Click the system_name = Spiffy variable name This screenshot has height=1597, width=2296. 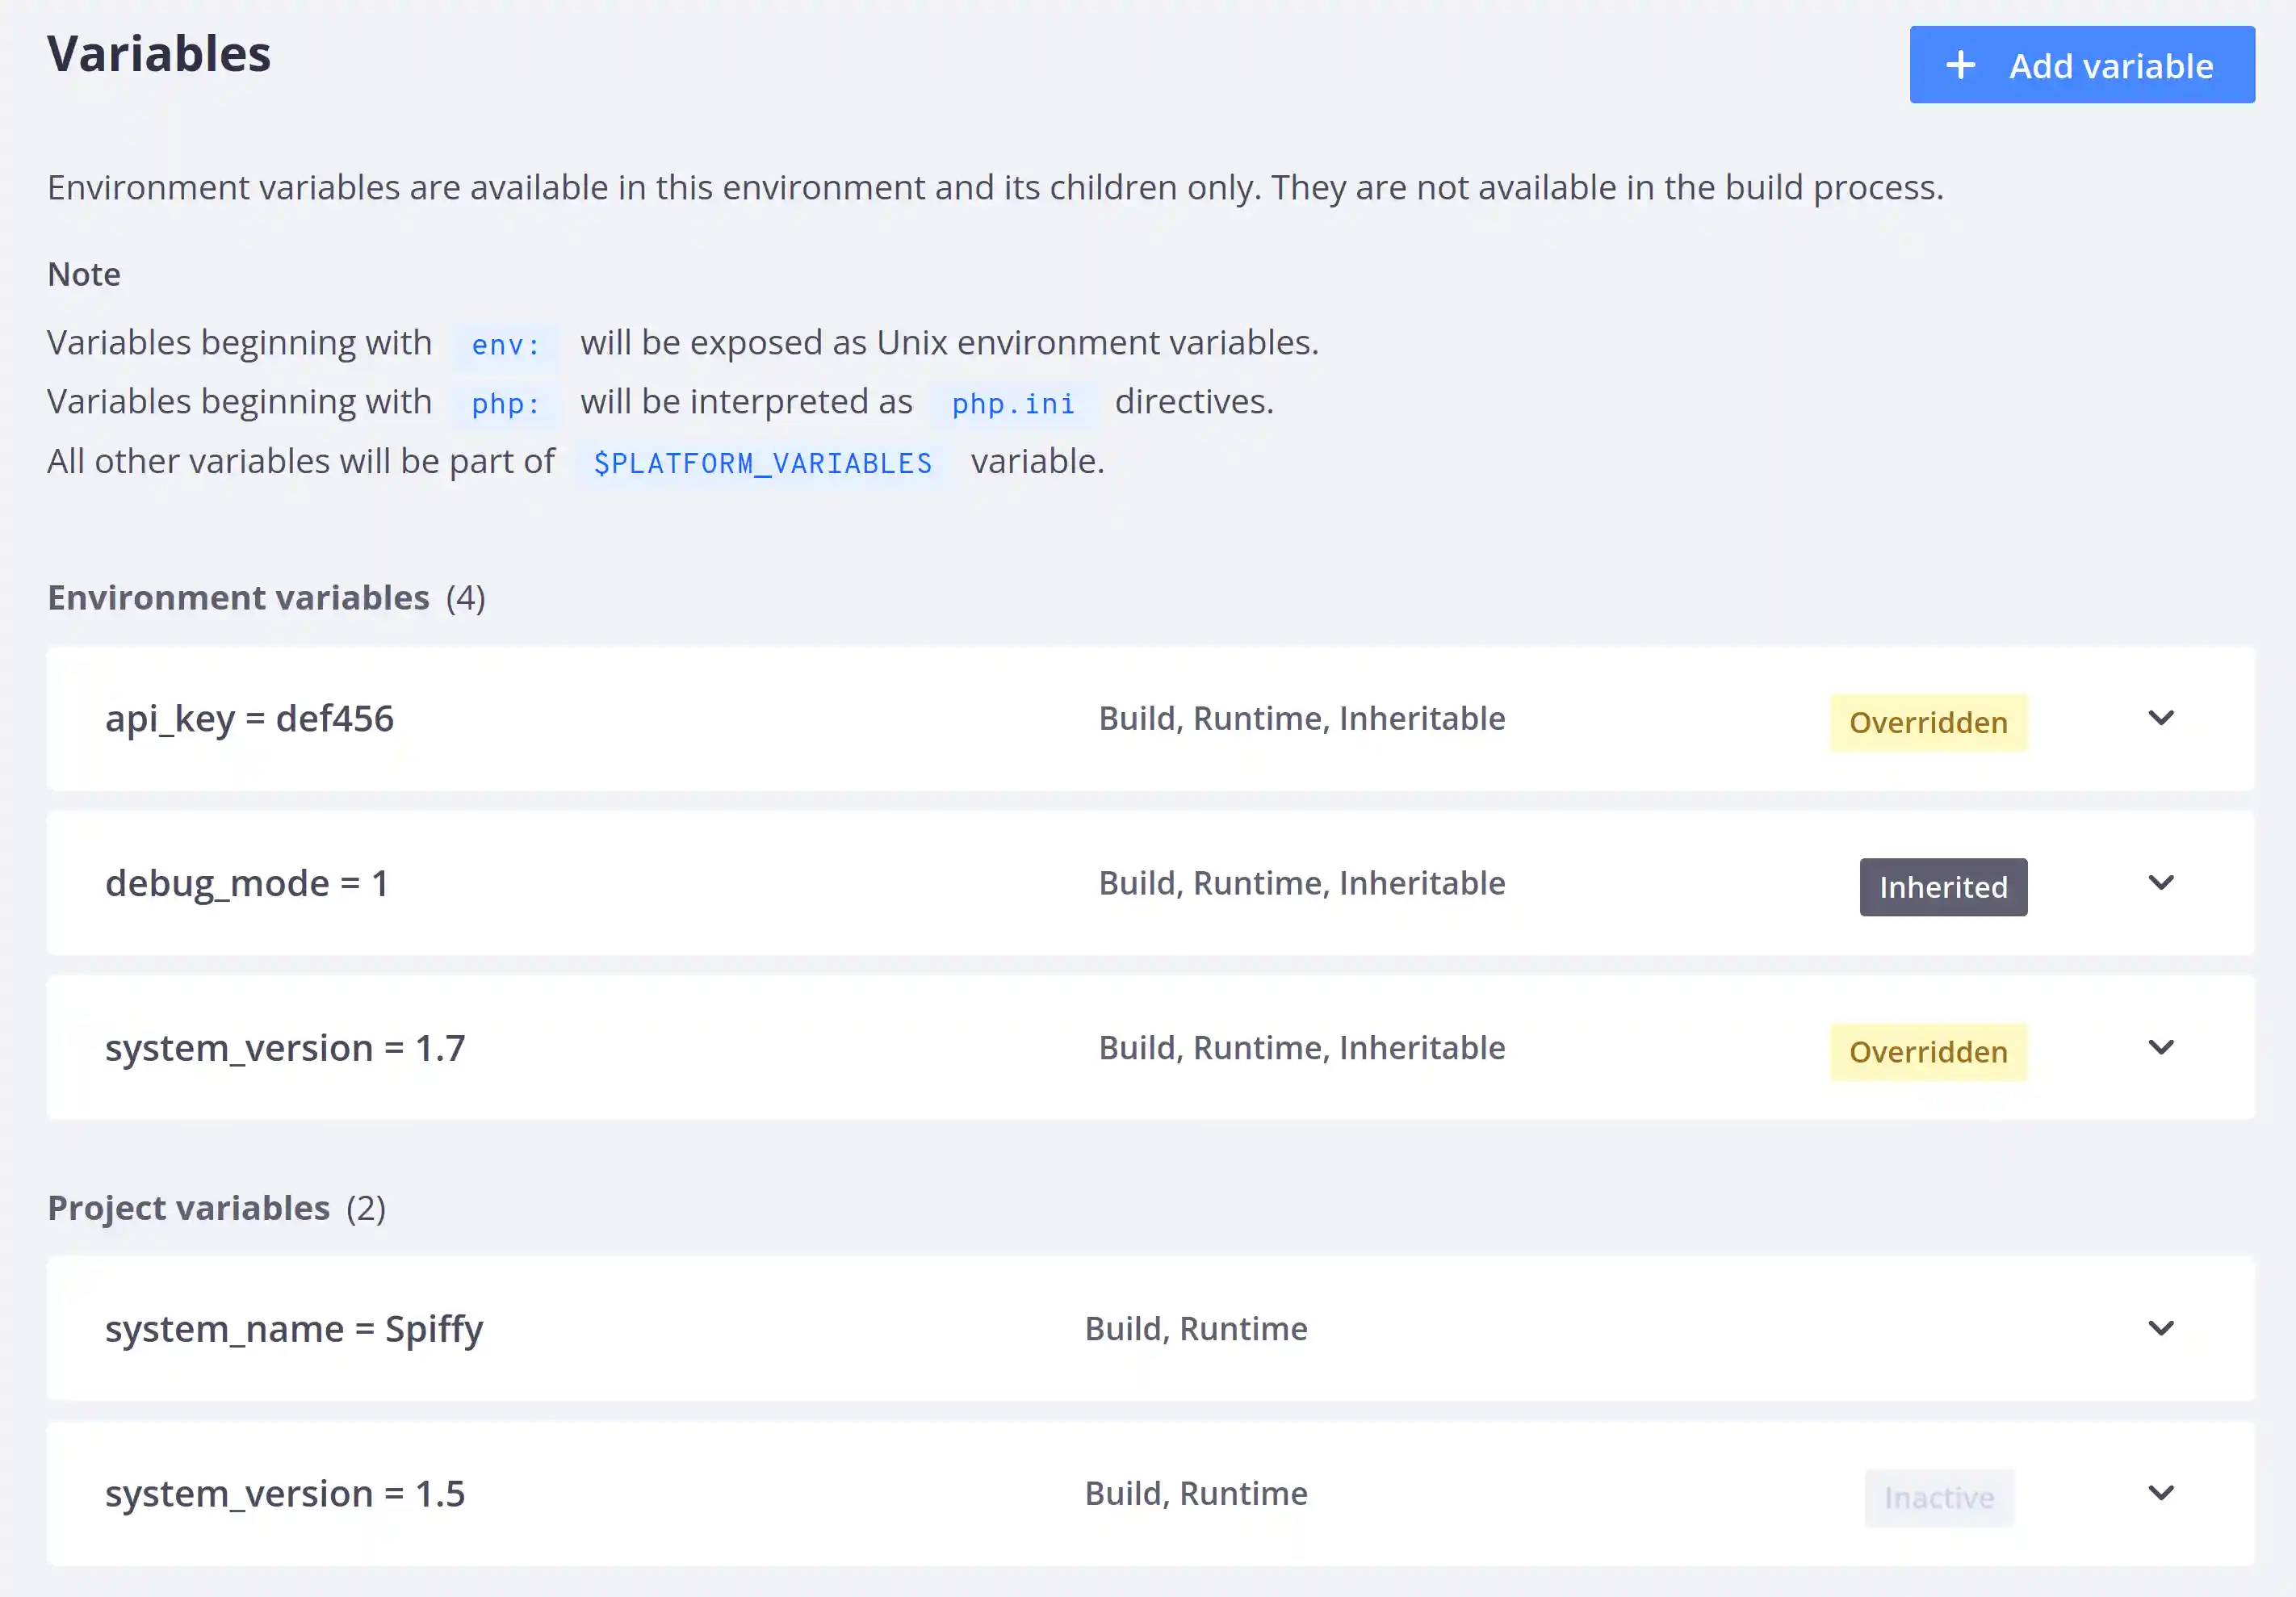294,1328
